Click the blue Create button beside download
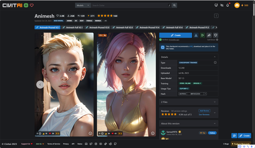Image resolution: width=255 pixels, height=148 pixels. click(176, 35)
